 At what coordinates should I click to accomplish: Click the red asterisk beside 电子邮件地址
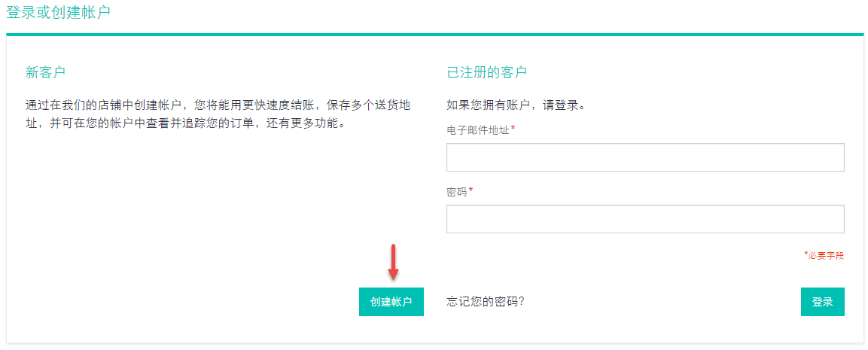click(513, 129)
